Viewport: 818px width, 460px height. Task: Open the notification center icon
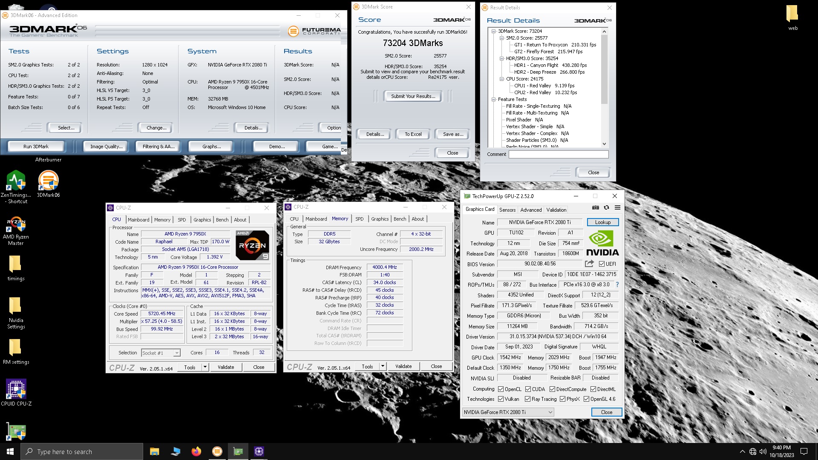tap(804, 451)
